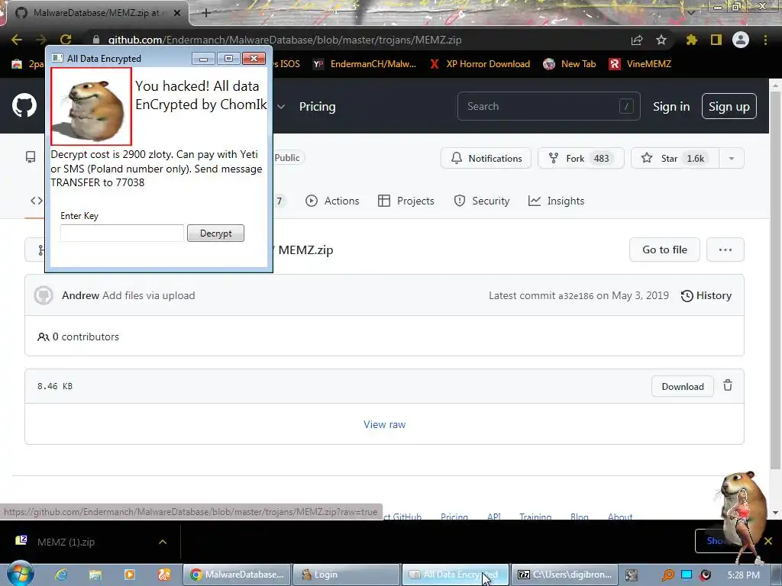Click the magnifier tray icon
This screenshot has height=586, width=782.
point(667,575)
